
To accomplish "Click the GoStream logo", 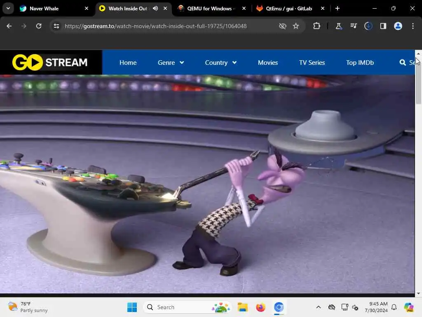I will point(50,62).
